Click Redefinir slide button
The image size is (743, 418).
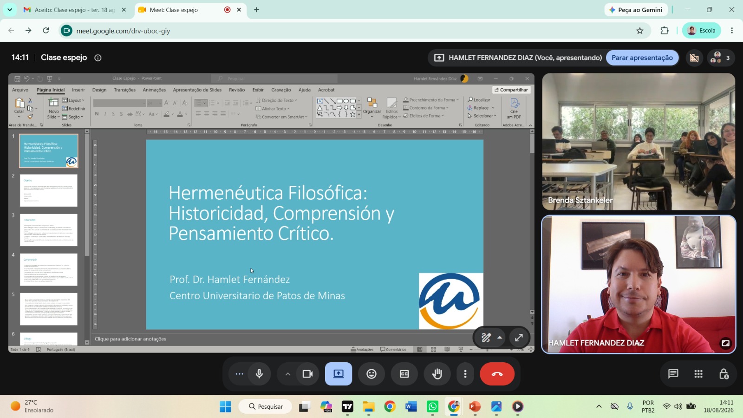(x=73, y=109)
